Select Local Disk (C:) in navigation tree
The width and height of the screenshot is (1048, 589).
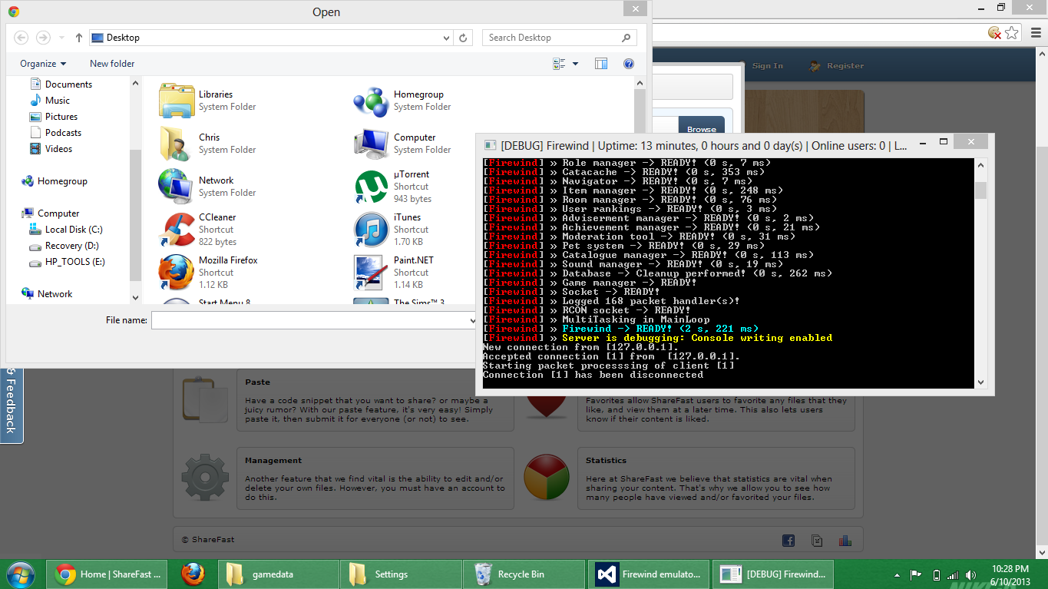point(73,230)
